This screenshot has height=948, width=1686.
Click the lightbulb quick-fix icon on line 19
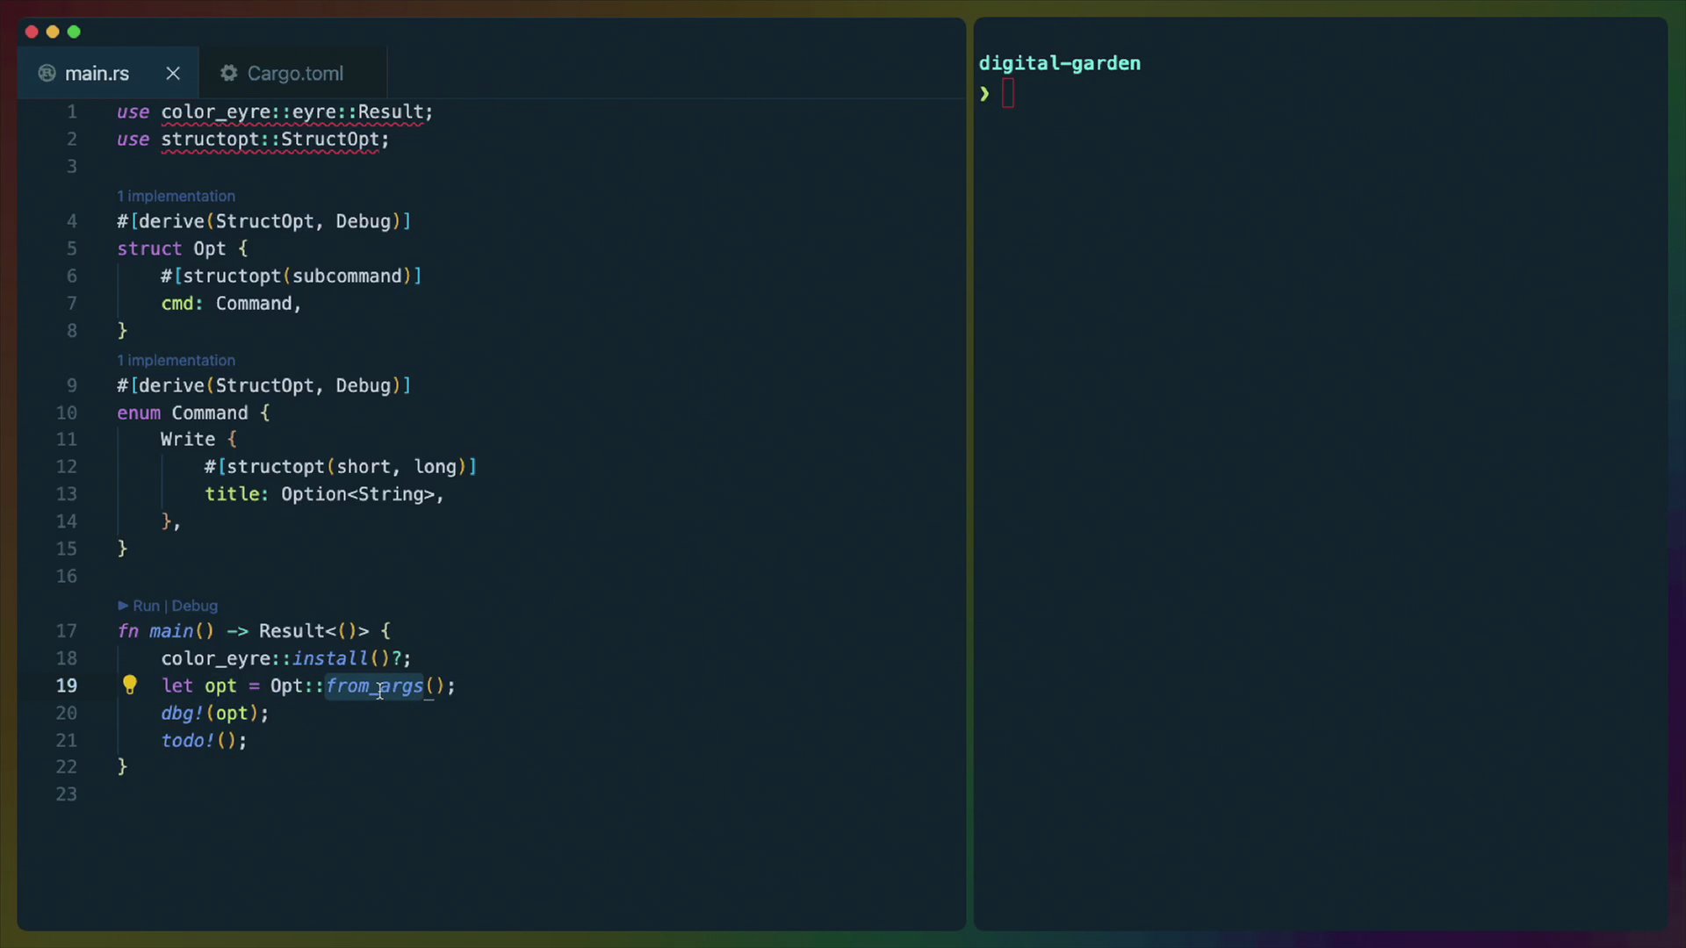pos(130,685)
